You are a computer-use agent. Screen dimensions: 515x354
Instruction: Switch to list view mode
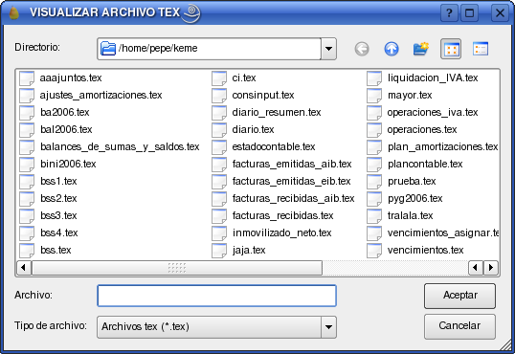click(451, 49)
